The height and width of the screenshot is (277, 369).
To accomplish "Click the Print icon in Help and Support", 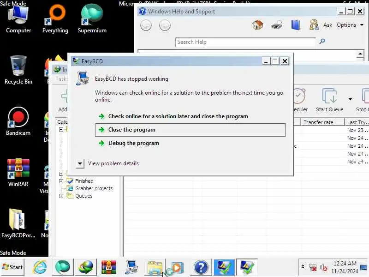I will pos(276,25).
